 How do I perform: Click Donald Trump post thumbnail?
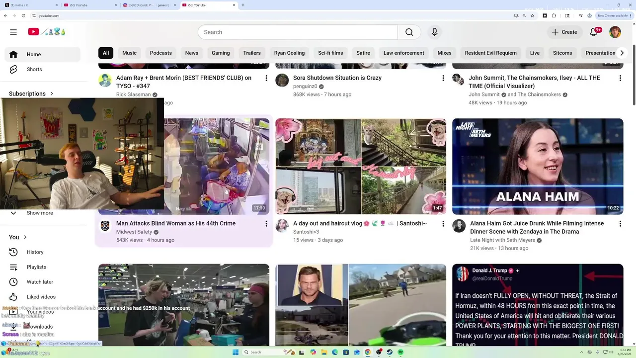point(538,305)
